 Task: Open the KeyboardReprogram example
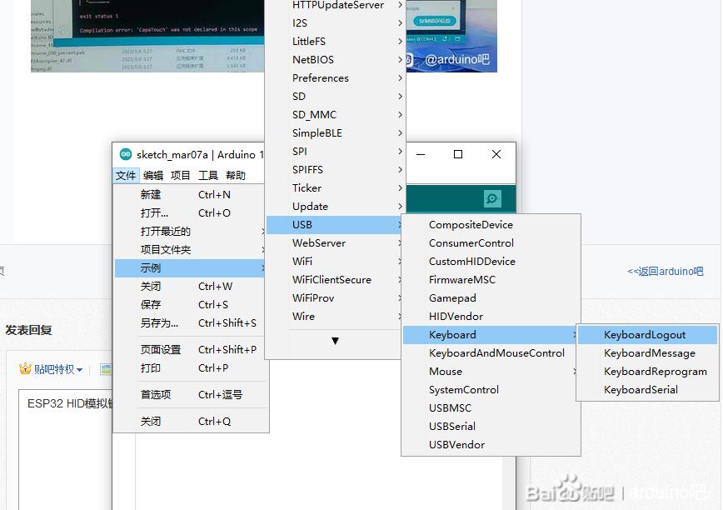click(647, 372)
